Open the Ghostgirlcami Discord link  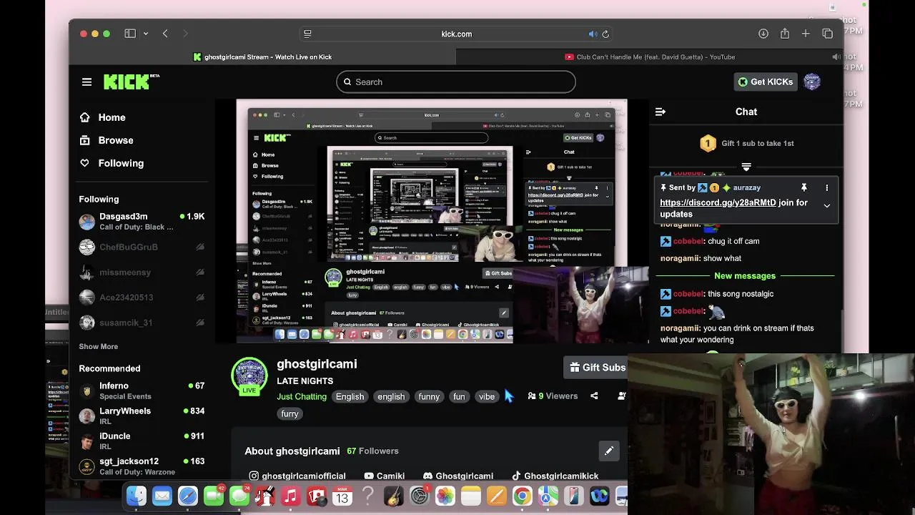458,476
